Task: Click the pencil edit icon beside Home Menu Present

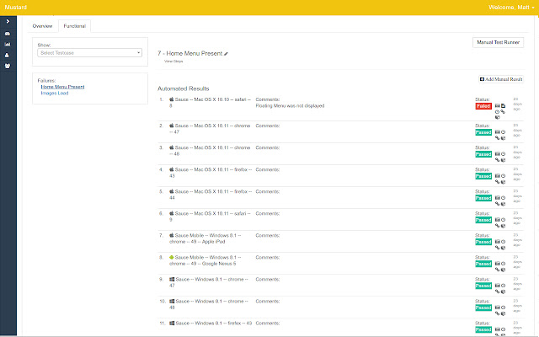Action: [226, 54]
